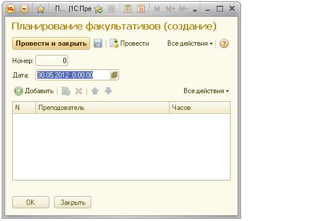Open Favorites star icon
The width and height of the screenshot is (327, 221).
(x=41, y=9)
